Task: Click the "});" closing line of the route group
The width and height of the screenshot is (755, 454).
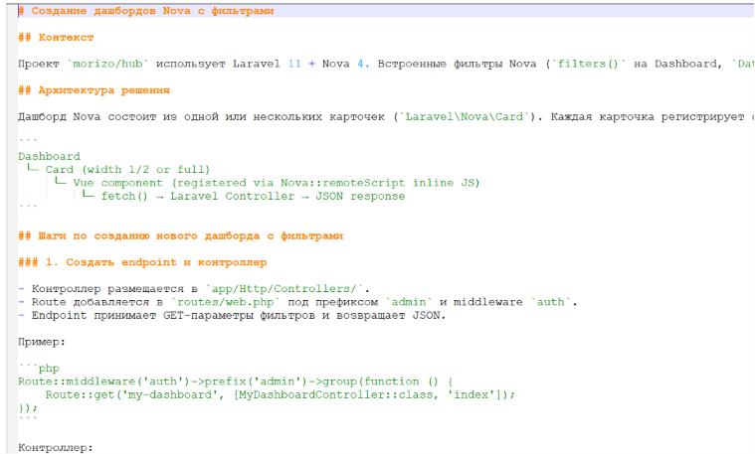Action: pyautogui.click(x=28, y=408)
